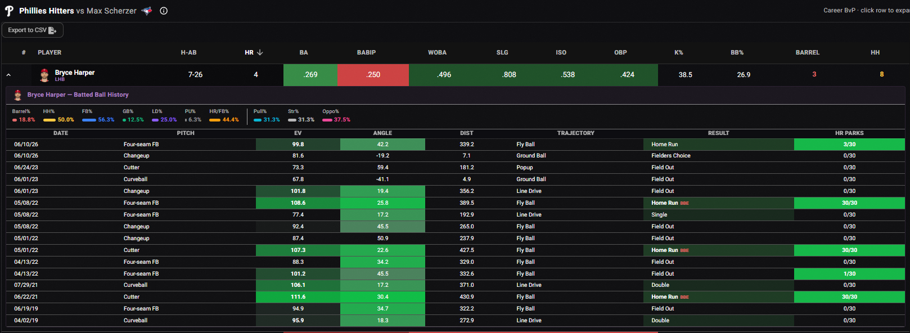Sort by the BB% column header
910x333 pixels.
click(737, 52)
